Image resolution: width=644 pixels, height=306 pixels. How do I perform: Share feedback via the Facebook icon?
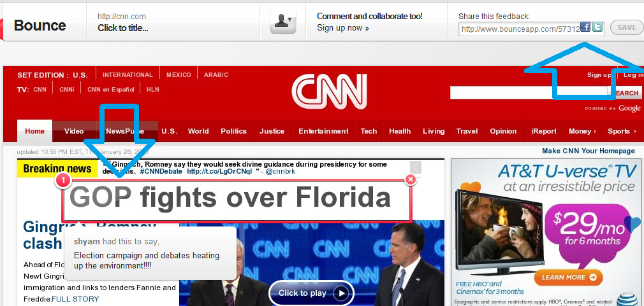[x=585, y=27]
